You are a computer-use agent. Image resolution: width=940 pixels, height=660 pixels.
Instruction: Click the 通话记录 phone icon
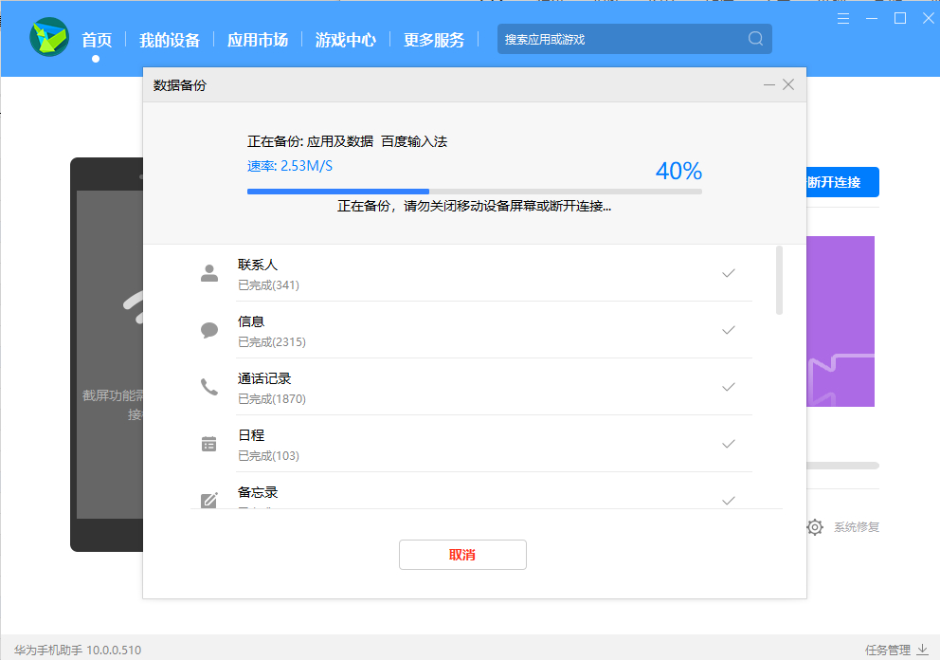(x=209, y=387)
